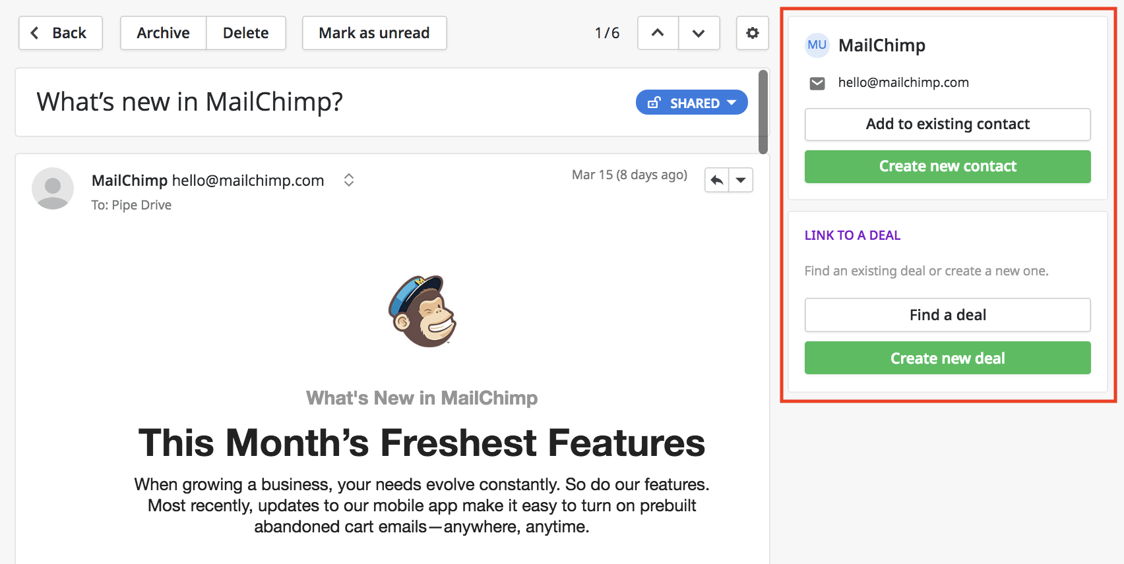Click Find a deal button

(x=947, y=315)
